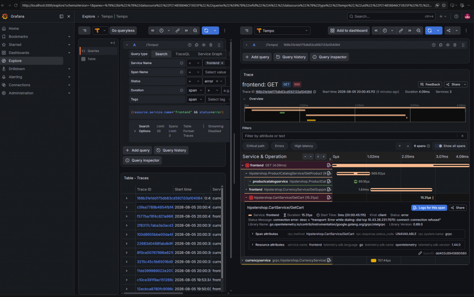Screen dimensions: 474x297
Task: Go to next matching span arrow
Action: (x=408, y=146)
